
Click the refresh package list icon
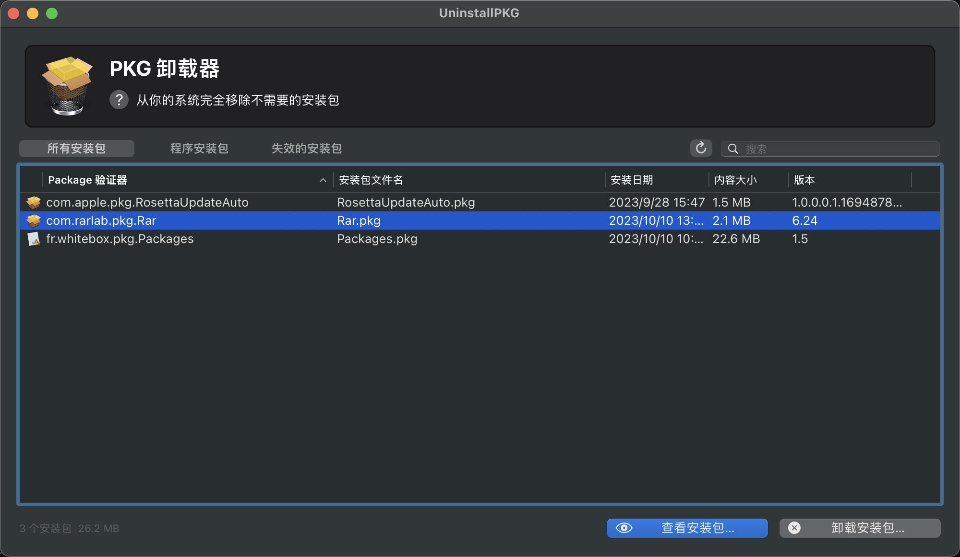point(701,148)
